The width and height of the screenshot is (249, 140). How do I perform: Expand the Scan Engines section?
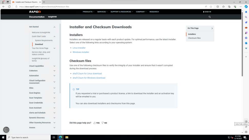point(54,93)
